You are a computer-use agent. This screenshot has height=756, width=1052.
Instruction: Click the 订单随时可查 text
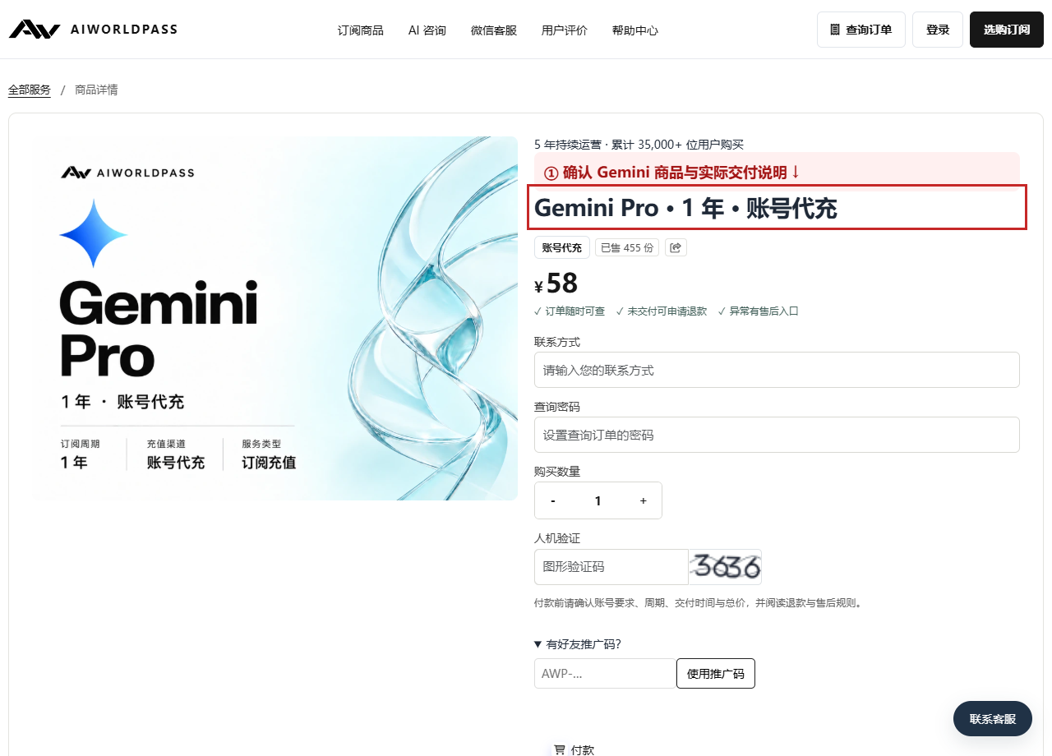tap(570, 311)
